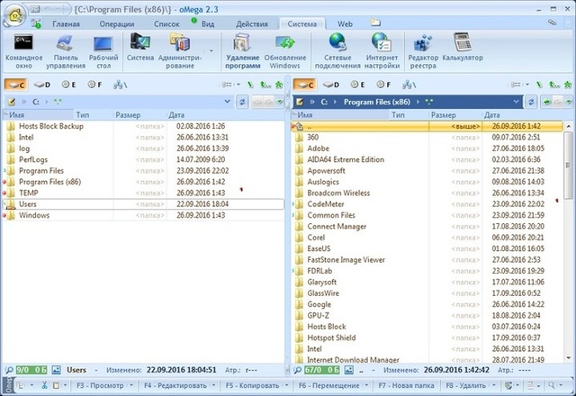
Task: Open Интернет настройки
Action: click(x=382, y=49)
